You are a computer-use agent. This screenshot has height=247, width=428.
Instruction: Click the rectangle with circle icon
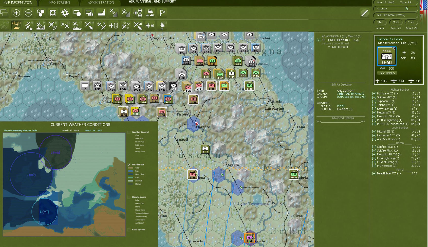click(77, 13)
